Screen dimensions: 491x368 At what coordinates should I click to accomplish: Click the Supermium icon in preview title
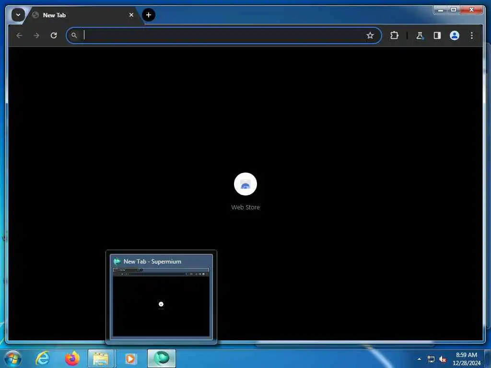tap(117, 261)
